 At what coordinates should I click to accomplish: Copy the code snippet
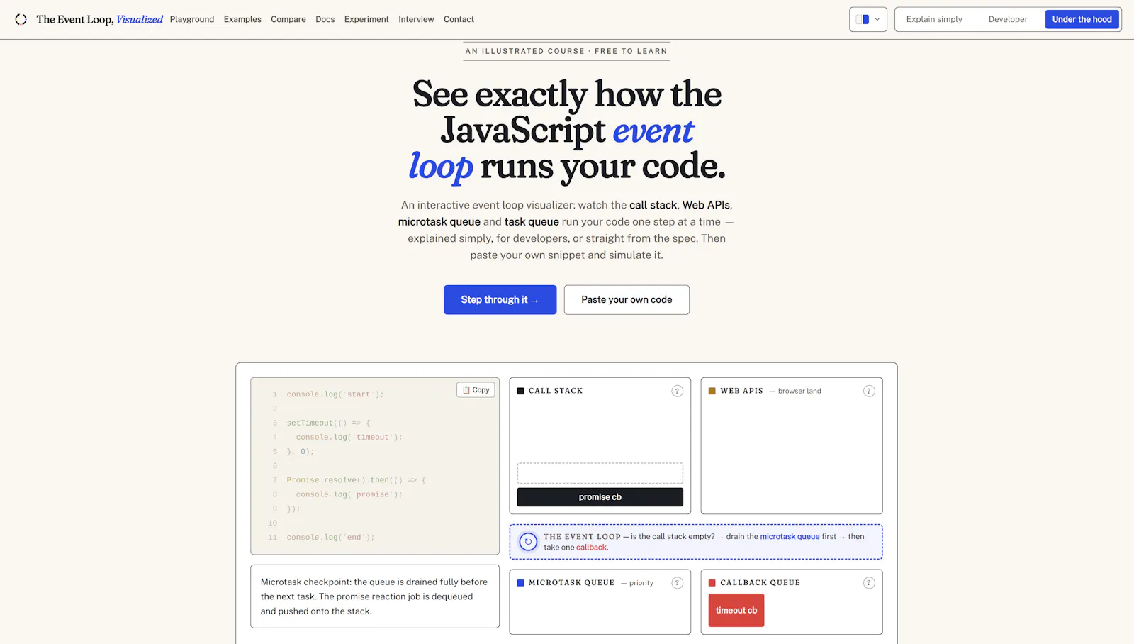click(476, 390)
